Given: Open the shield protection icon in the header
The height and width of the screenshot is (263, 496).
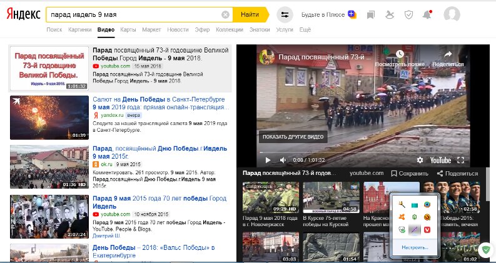Looking at the screenshot, I should 408,14.
